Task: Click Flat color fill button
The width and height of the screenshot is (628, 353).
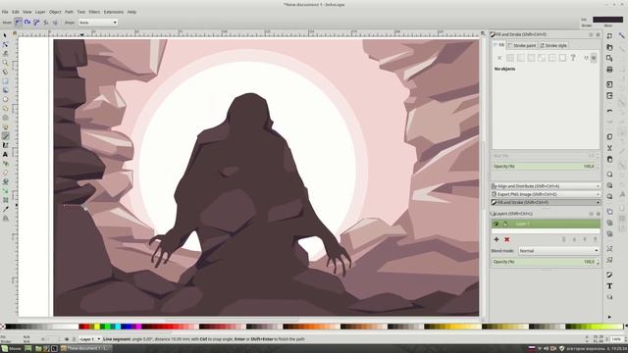Action: pos(510,58)
